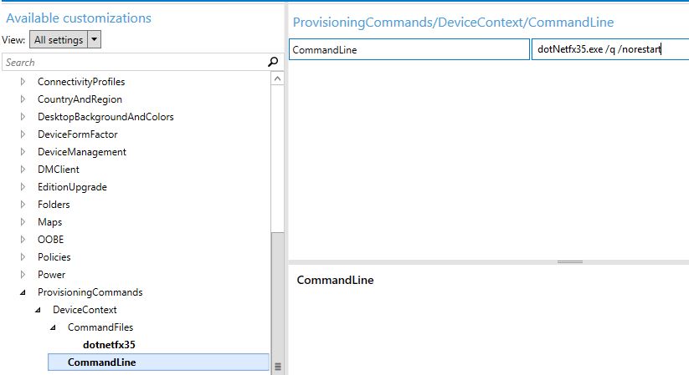
Task: Expand the CountryAndRegion tree node
Action: (x=23, y=99)
